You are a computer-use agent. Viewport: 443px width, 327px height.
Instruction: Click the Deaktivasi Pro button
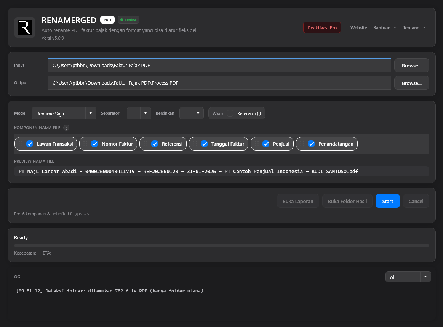[x=322, y=28]
